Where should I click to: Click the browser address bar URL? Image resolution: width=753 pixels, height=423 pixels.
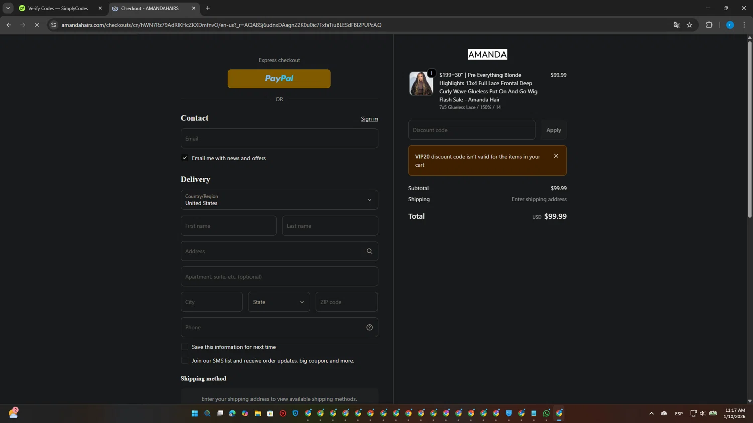[x=221, y=25]
